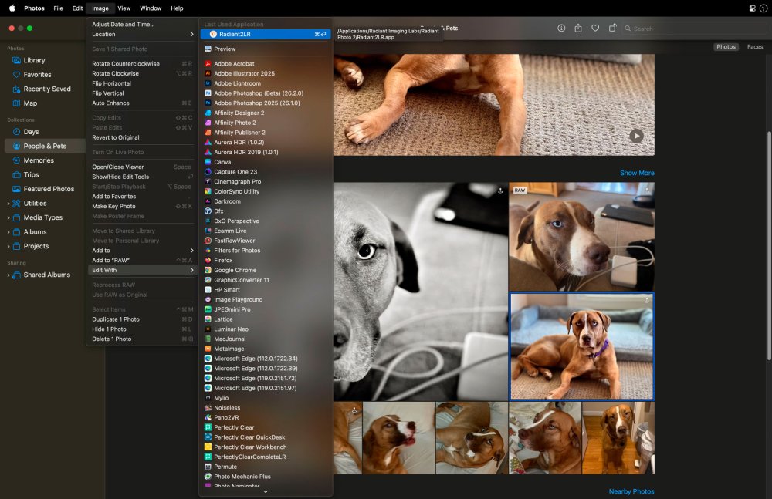Viewport: 772px width, 499px height.
Task: Open Map in the sidebar
Action: [x=30, y=103]
